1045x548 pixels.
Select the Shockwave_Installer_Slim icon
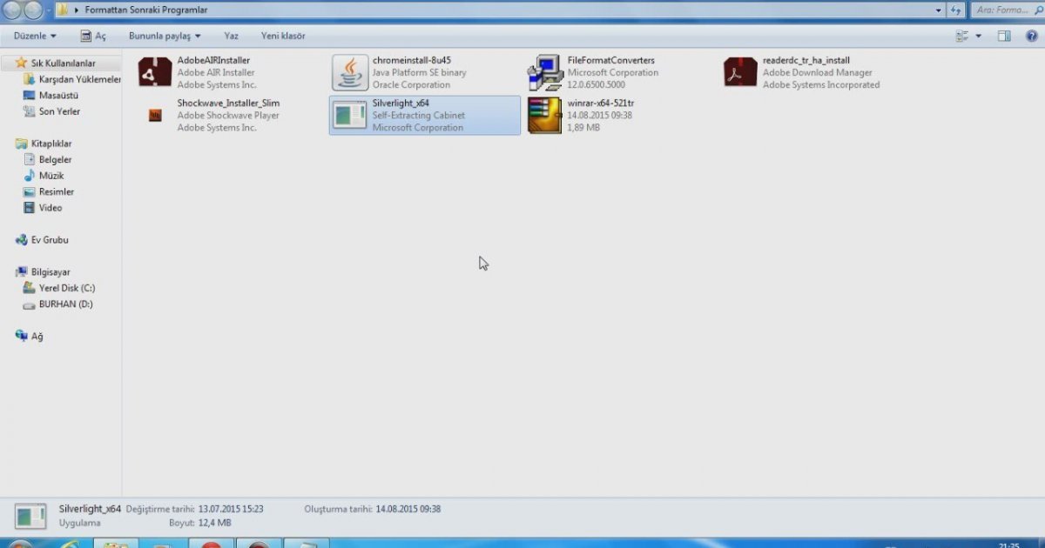155,115
